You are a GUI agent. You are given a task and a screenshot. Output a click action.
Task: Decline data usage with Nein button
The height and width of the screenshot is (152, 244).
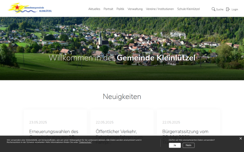click(188, 146)
